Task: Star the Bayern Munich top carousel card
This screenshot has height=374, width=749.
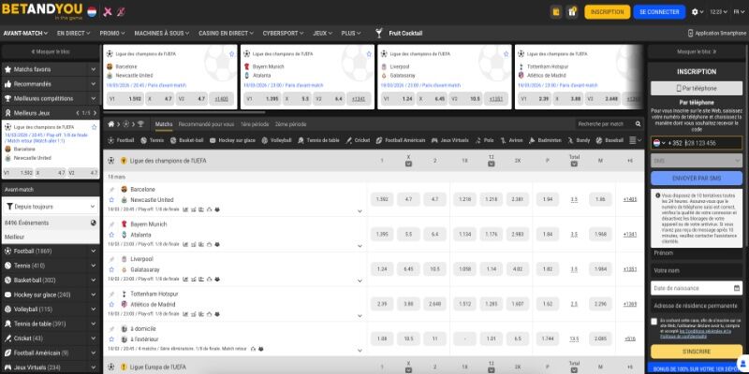Action: pos(369,54)
